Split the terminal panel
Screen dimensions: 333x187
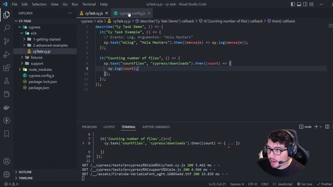(327, 127)
